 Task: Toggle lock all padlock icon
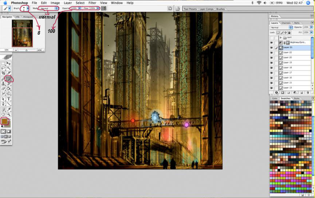click(289, 32)
